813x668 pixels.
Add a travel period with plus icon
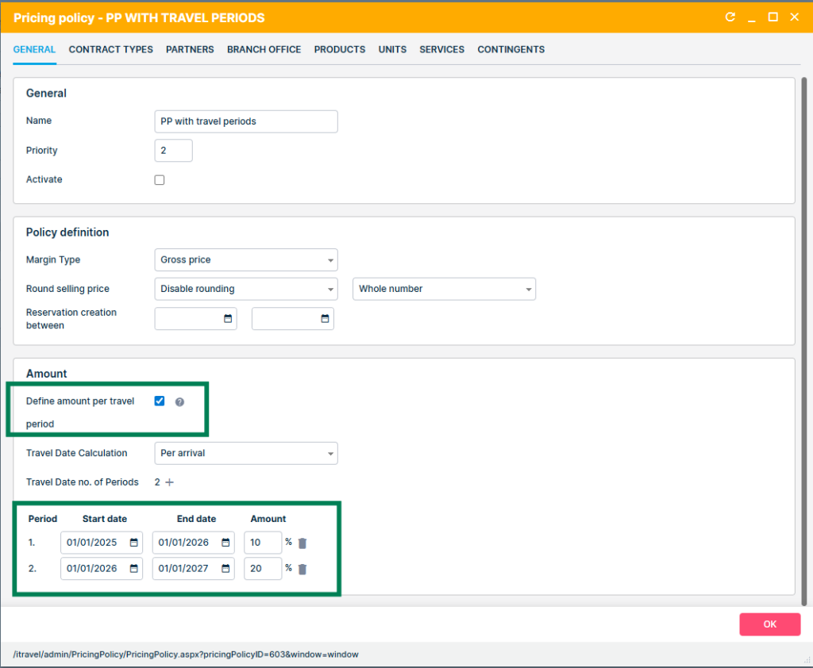[169, 482]
